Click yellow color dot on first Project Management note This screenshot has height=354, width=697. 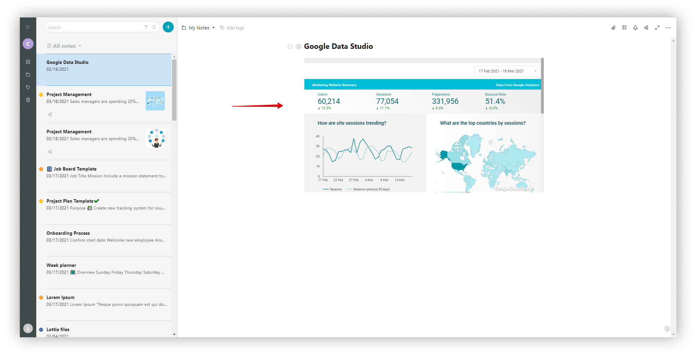pos(41,95)
